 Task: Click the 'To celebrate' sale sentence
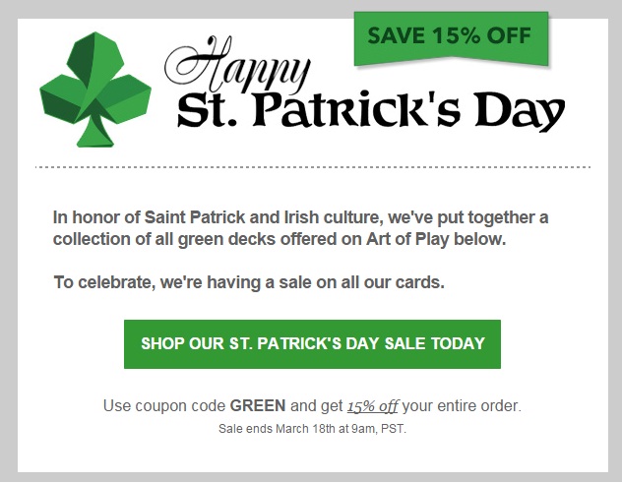click(x=249, y=282)
